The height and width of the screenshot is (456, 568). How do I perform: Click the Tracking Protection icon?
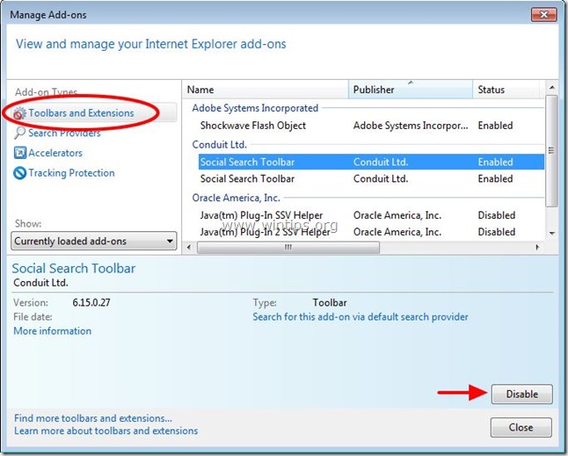19,173
